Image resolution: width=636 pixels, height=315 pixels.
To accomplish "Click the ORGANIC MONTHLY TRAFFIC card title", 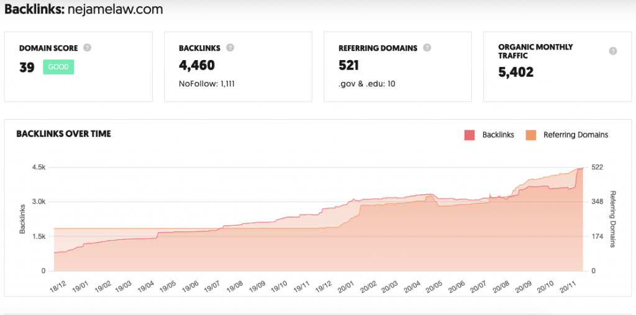I will [535, 51].
